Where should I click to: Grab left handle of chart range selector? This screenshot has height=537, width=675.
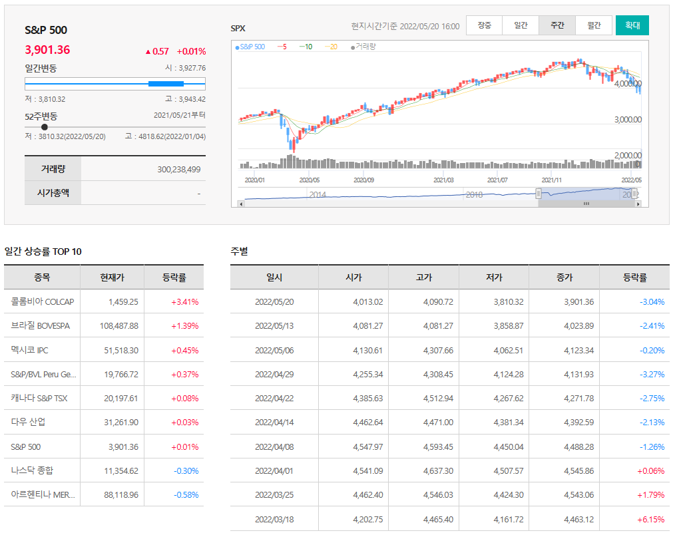point(538,194)
